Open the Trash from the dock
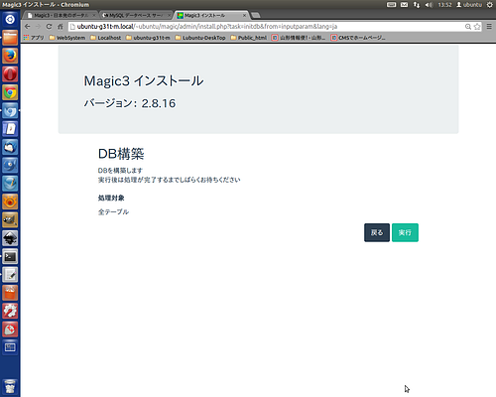 click(x=10, y=386)
